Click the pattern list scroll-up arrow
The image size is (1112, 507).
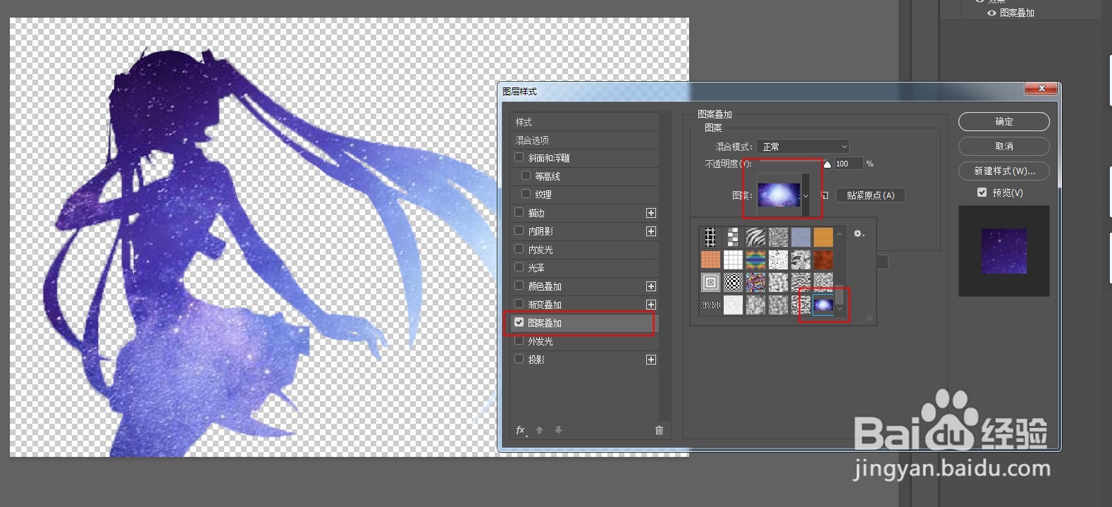click(839, 234)
